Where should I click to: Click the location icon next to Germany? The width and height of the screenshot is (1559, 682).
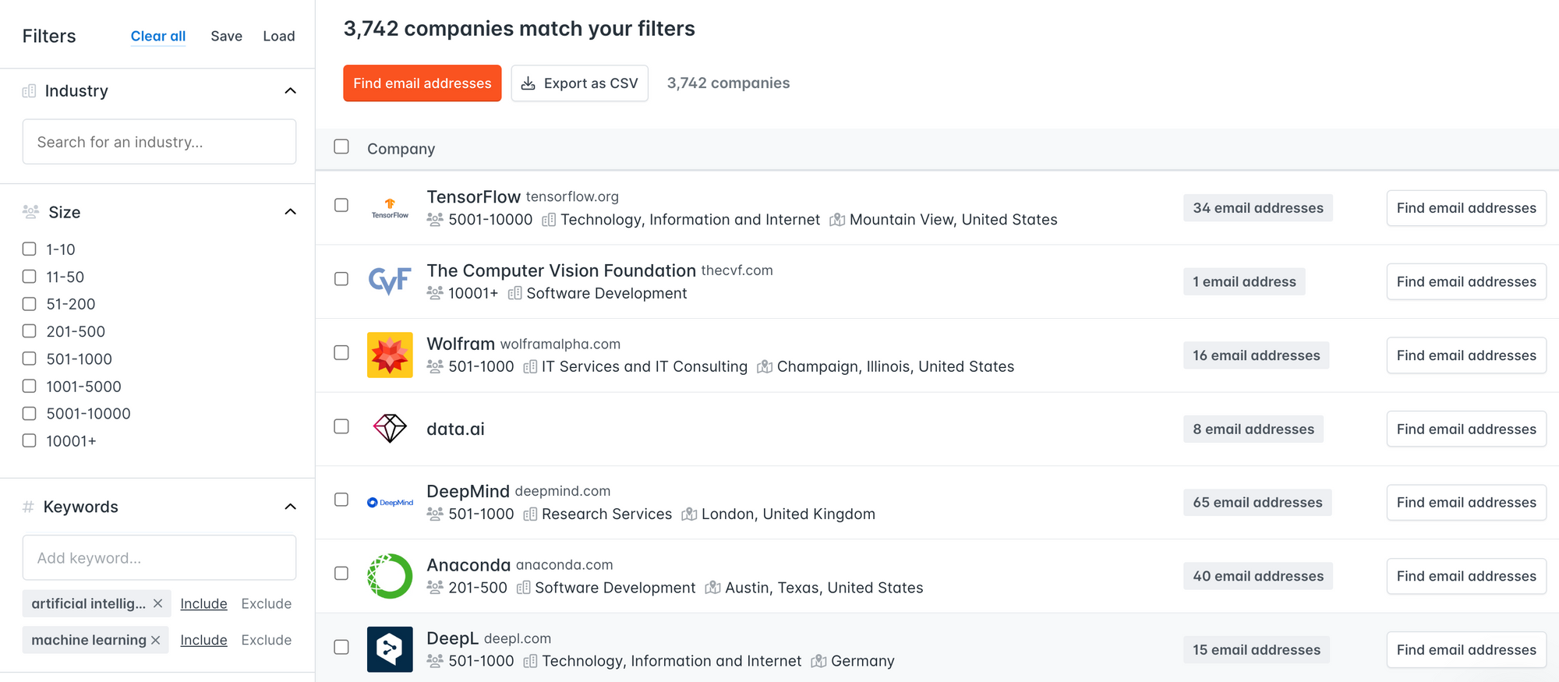[818, 661]
